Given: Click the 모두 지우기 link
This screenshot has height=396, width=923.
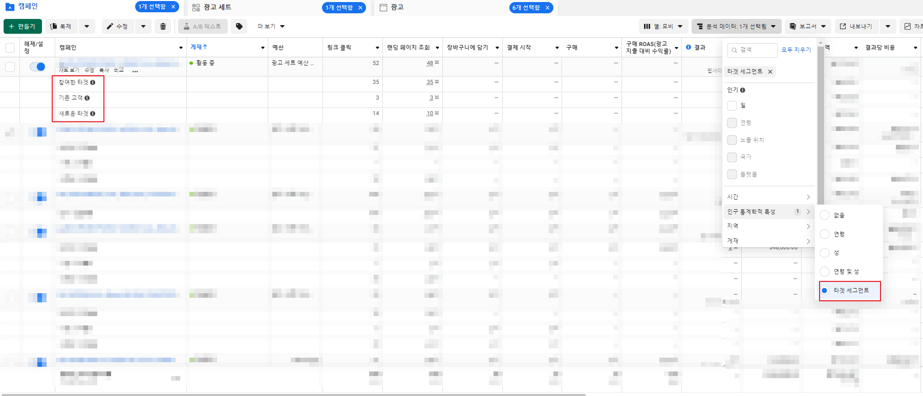Looking at the screenshot, I should pyautogui.click(x=796, y=50).
